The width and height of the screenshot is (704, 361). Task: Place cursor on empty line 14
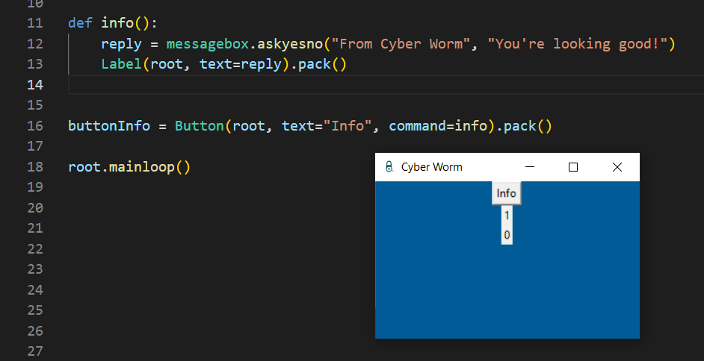[299, 84]
